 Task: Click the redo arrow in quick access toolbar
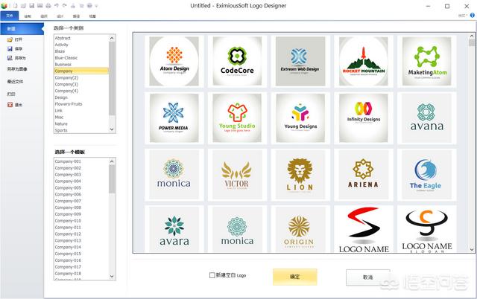tap(65, 5)
